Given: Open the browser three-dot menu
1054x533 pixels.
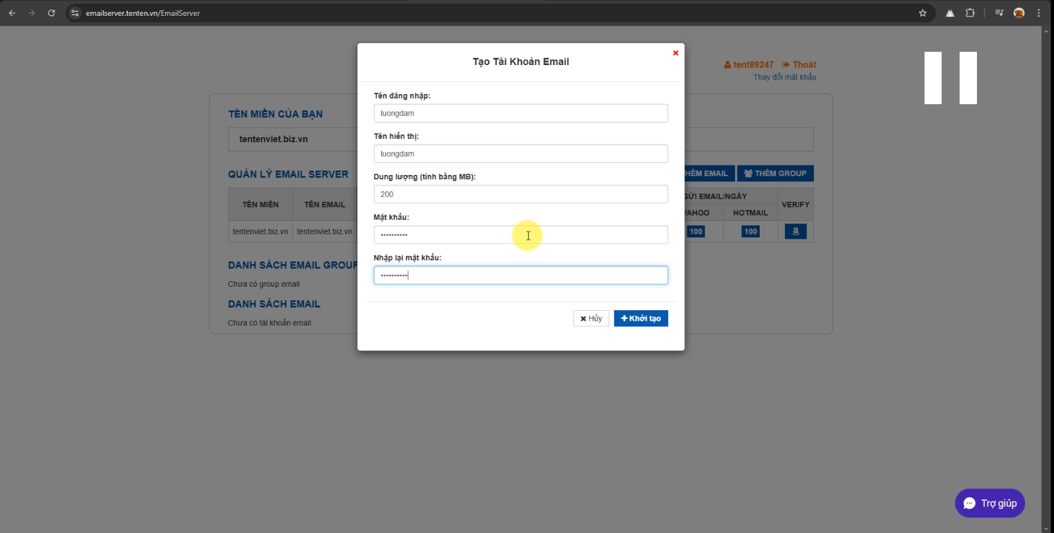Looking at the screenshot, I should [1039, 13].
